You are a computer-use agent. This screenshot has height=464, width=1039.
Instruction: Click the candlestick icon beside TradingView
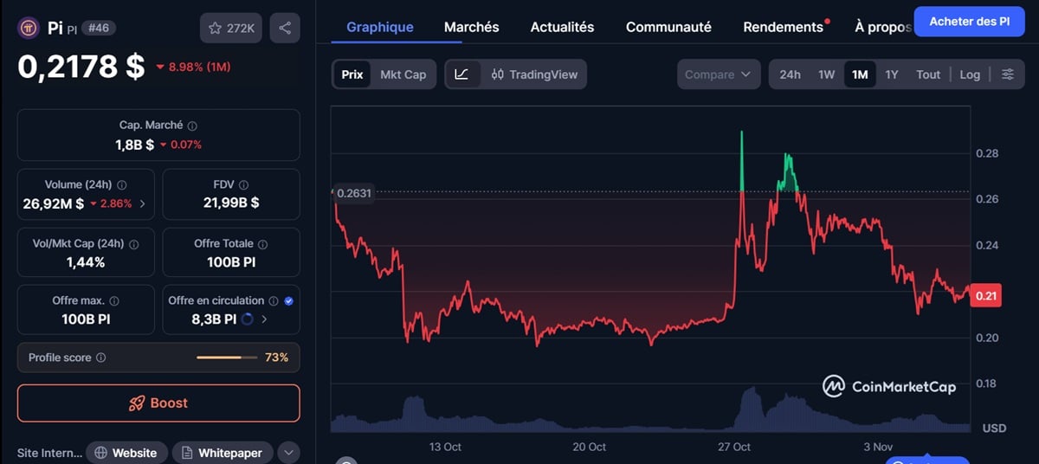[x=497, y=74]
